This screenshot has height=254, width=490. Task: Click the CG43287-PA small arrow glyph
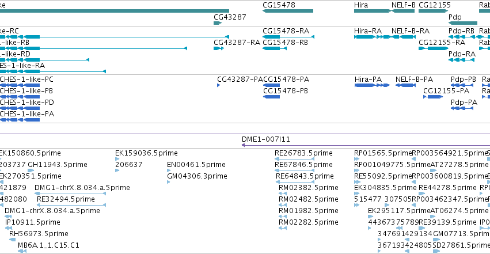point(218,85)
